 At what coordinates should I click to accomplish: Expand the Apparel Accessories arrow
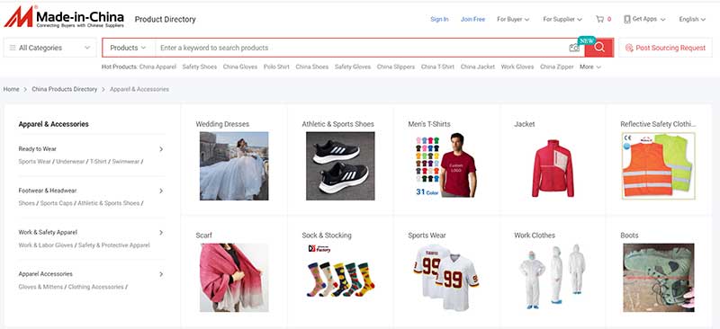(161, 274)
